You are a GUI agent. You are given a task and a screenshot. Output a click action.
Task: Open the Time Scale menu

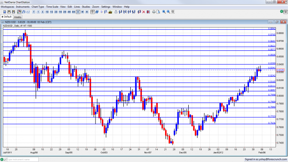(52, 7)
